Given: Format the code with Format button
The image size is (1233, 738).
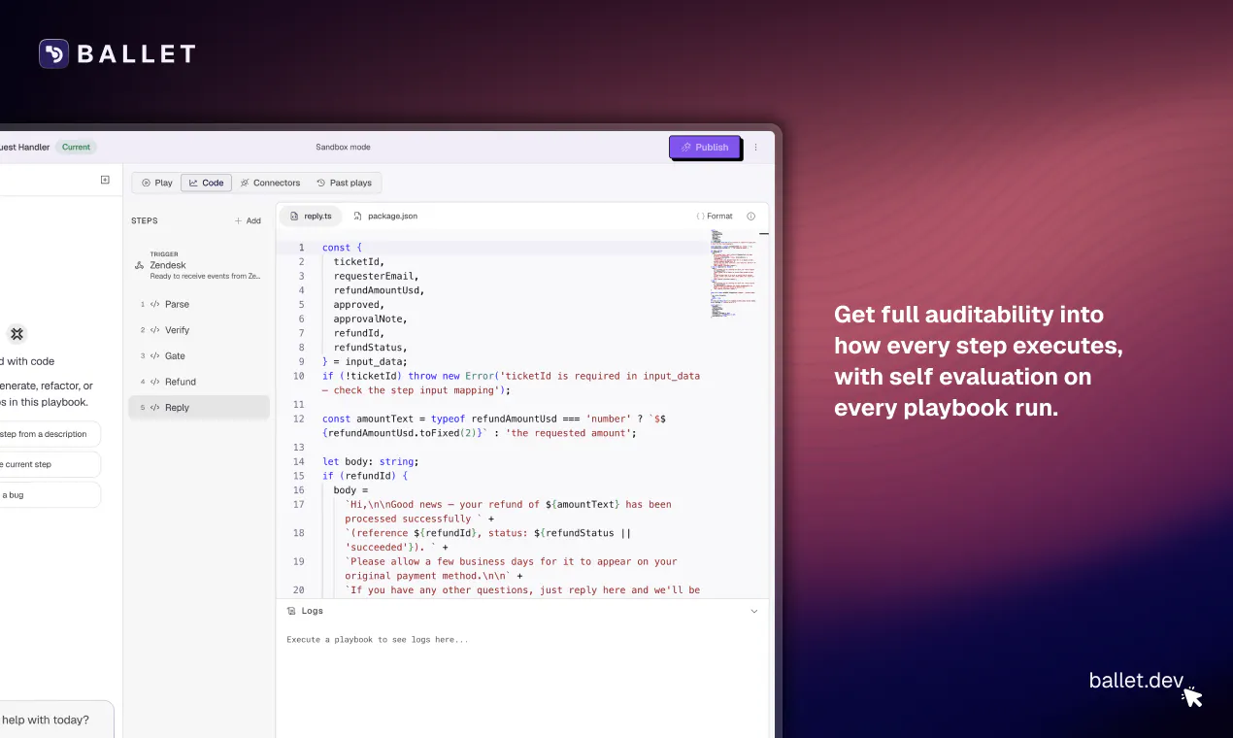Looking at the screenshot, I should coord(715,217).
